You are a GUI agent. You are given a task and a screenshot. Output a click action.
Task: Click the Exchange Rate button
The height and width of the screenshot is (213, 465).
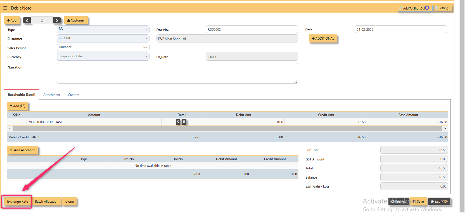pos(17,202)
